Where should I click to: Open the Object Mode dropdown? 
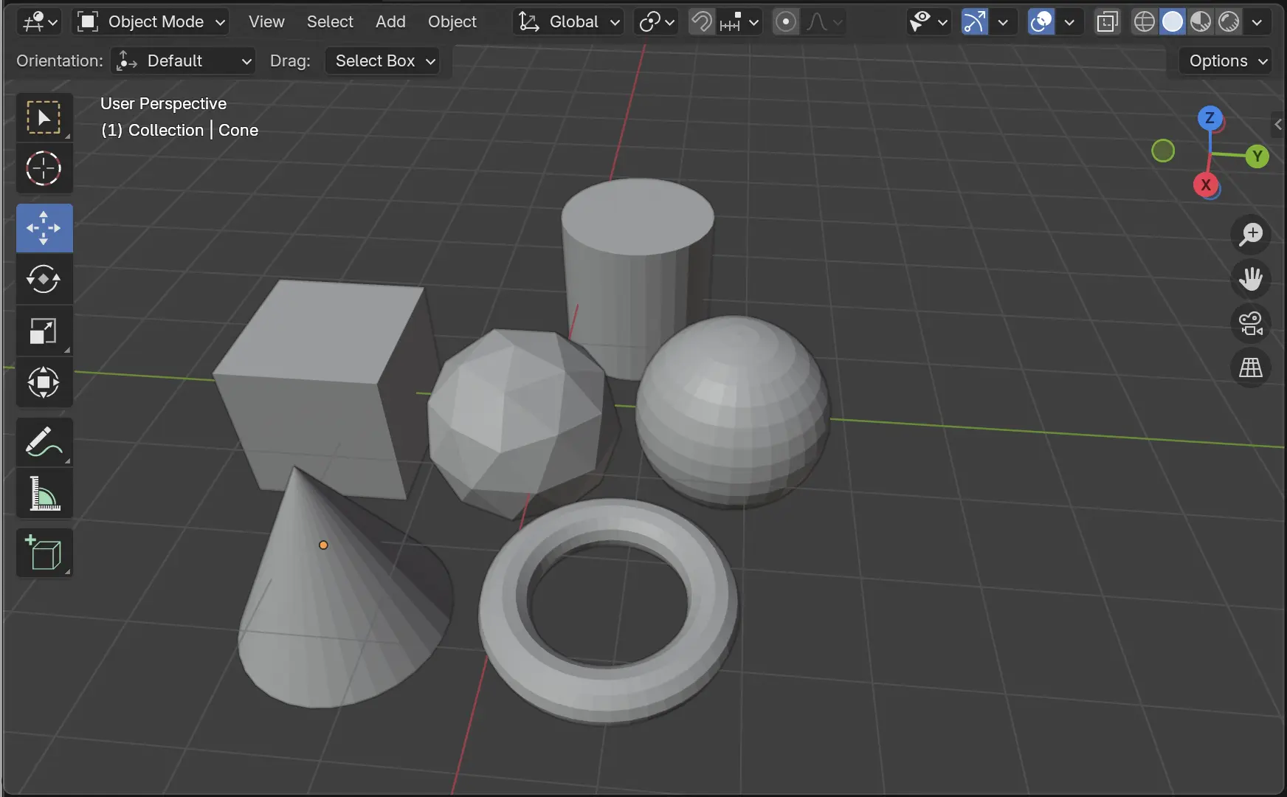coord(151,22)
